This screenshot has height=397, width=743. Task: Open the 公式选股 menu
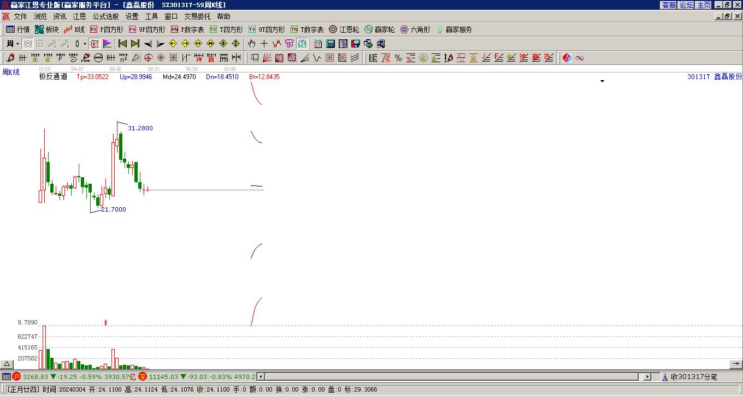coord(105,16)
